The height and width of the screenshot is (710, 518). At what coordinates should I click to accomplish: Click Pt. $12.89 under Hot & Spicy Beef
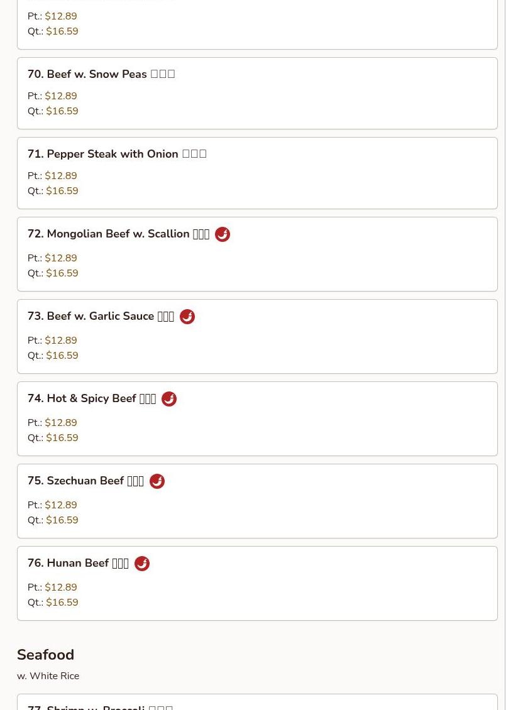coord(60,423)
